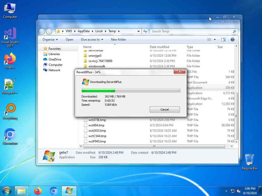Open Explorer help
Viewport: 262px width, 196px height.
click(x=232, y=40)
